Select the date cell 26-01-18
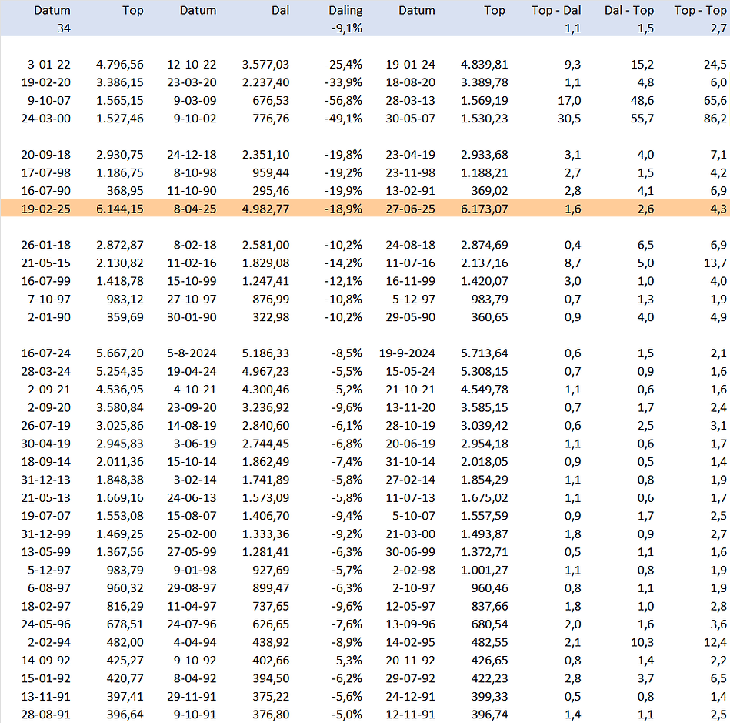730x723 pixels. 45,245
